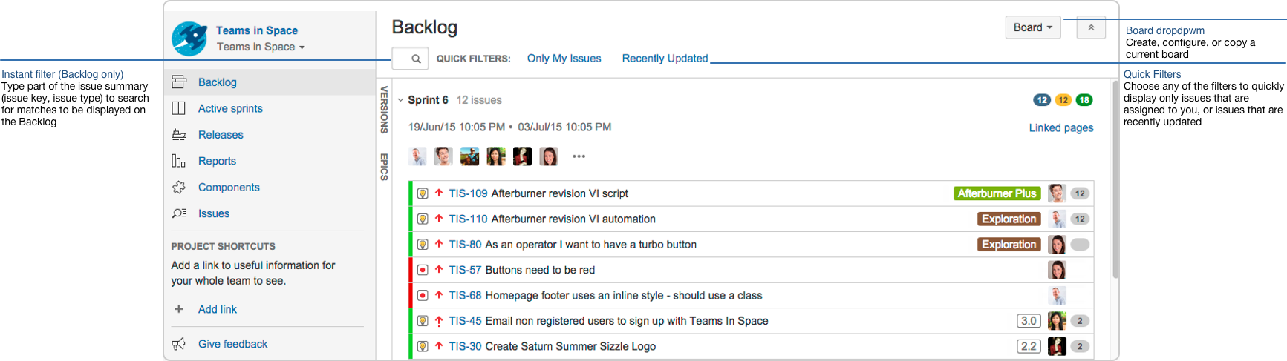The width and height of the screenshot is (1287, 361).
Task: Click the priority arrow on TIS-45
Action: [439, 321]
